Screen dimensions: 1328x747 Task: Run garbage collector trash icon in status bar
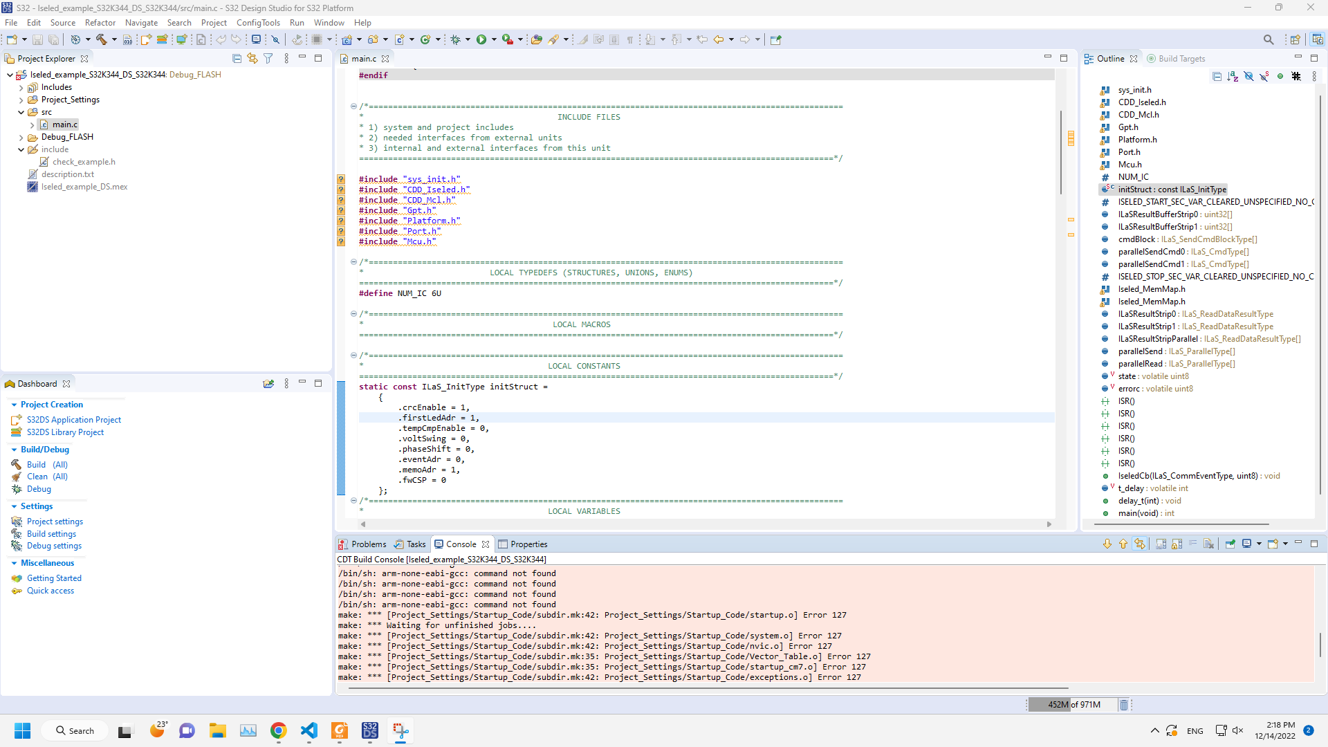pos(1124,705)
